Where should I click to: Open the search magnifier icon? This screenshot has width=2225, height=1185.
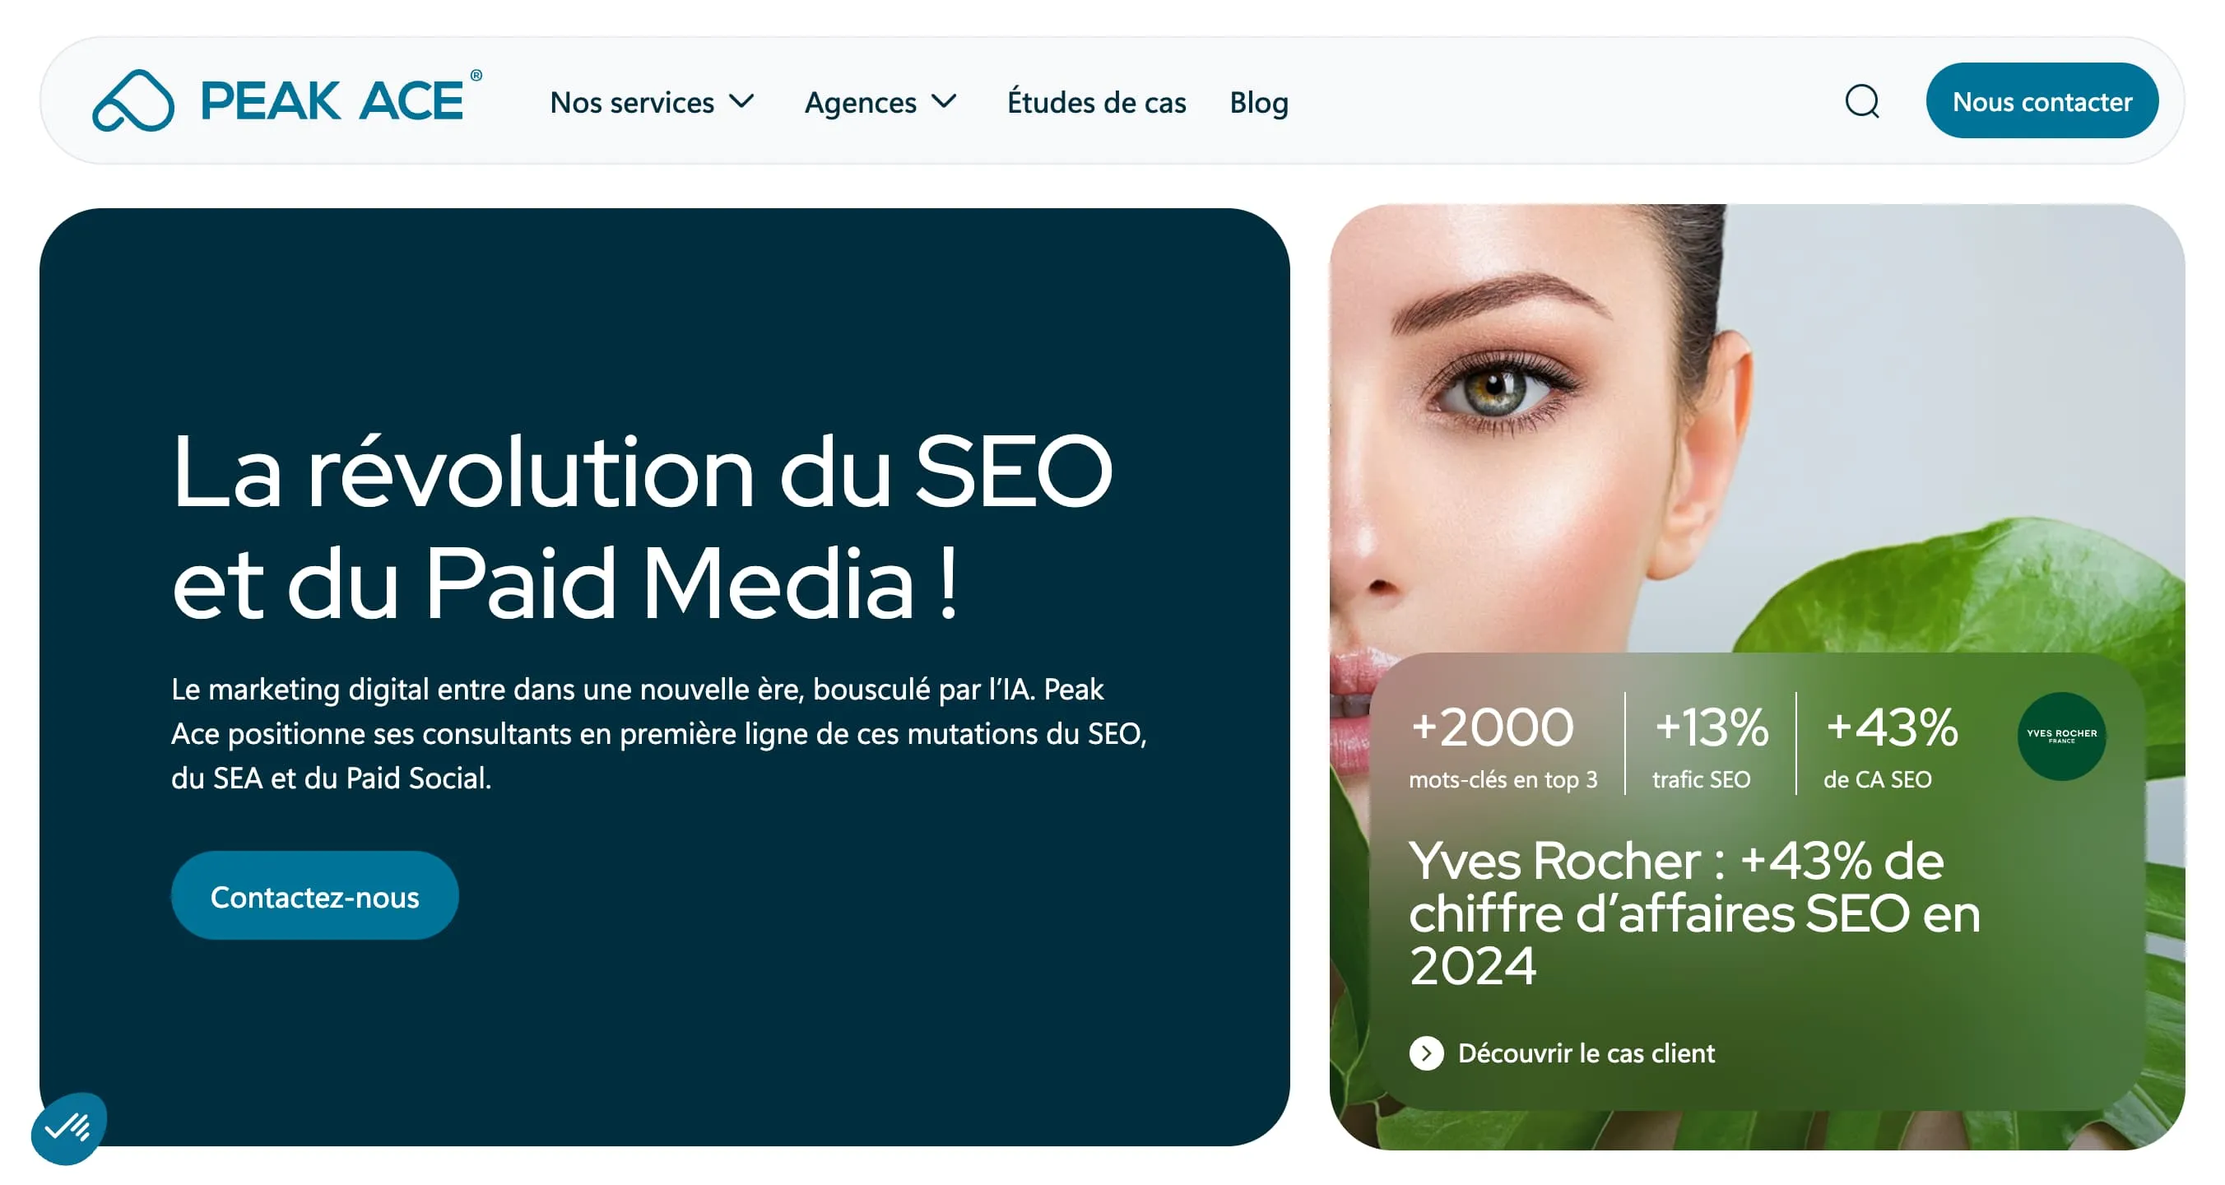click(1861, 101)
